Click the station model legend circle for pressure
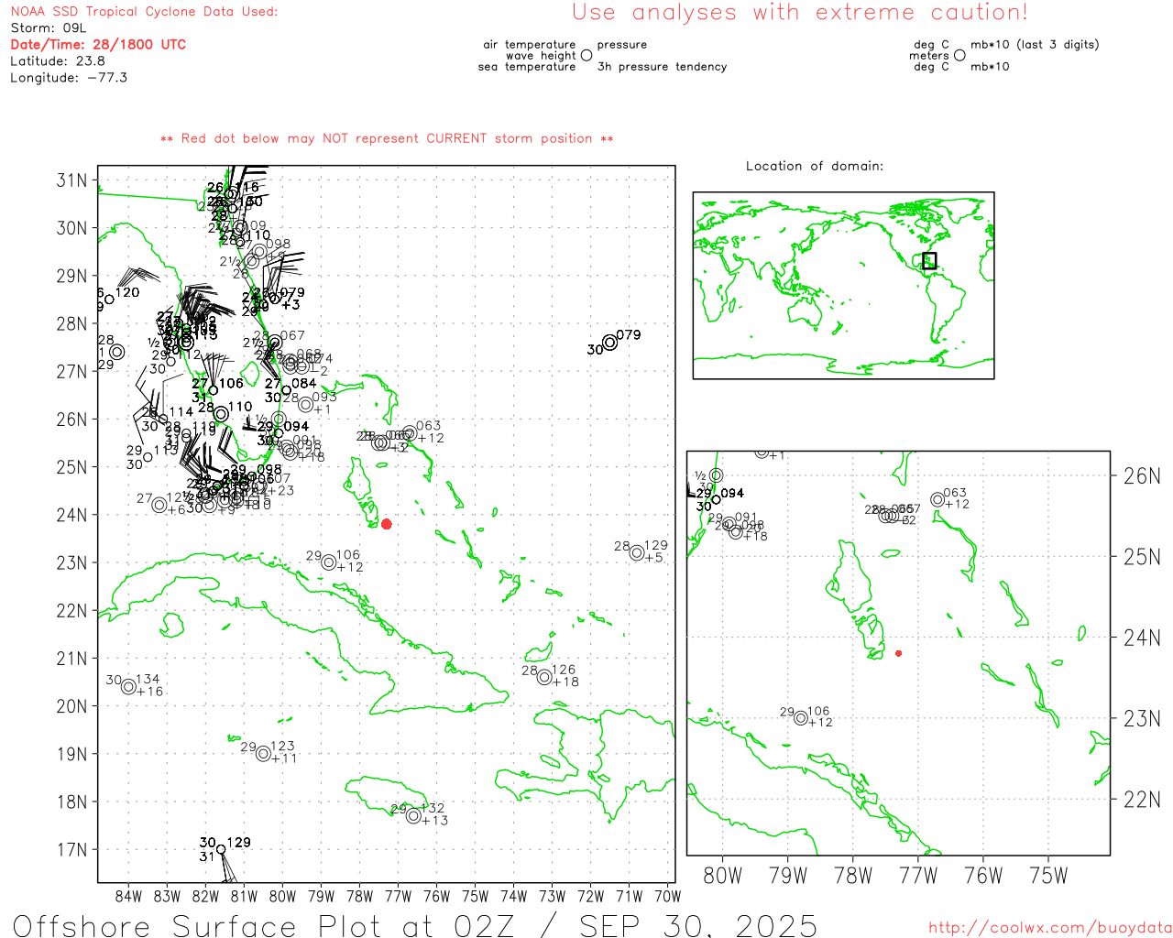 click(x=586, y=56)
